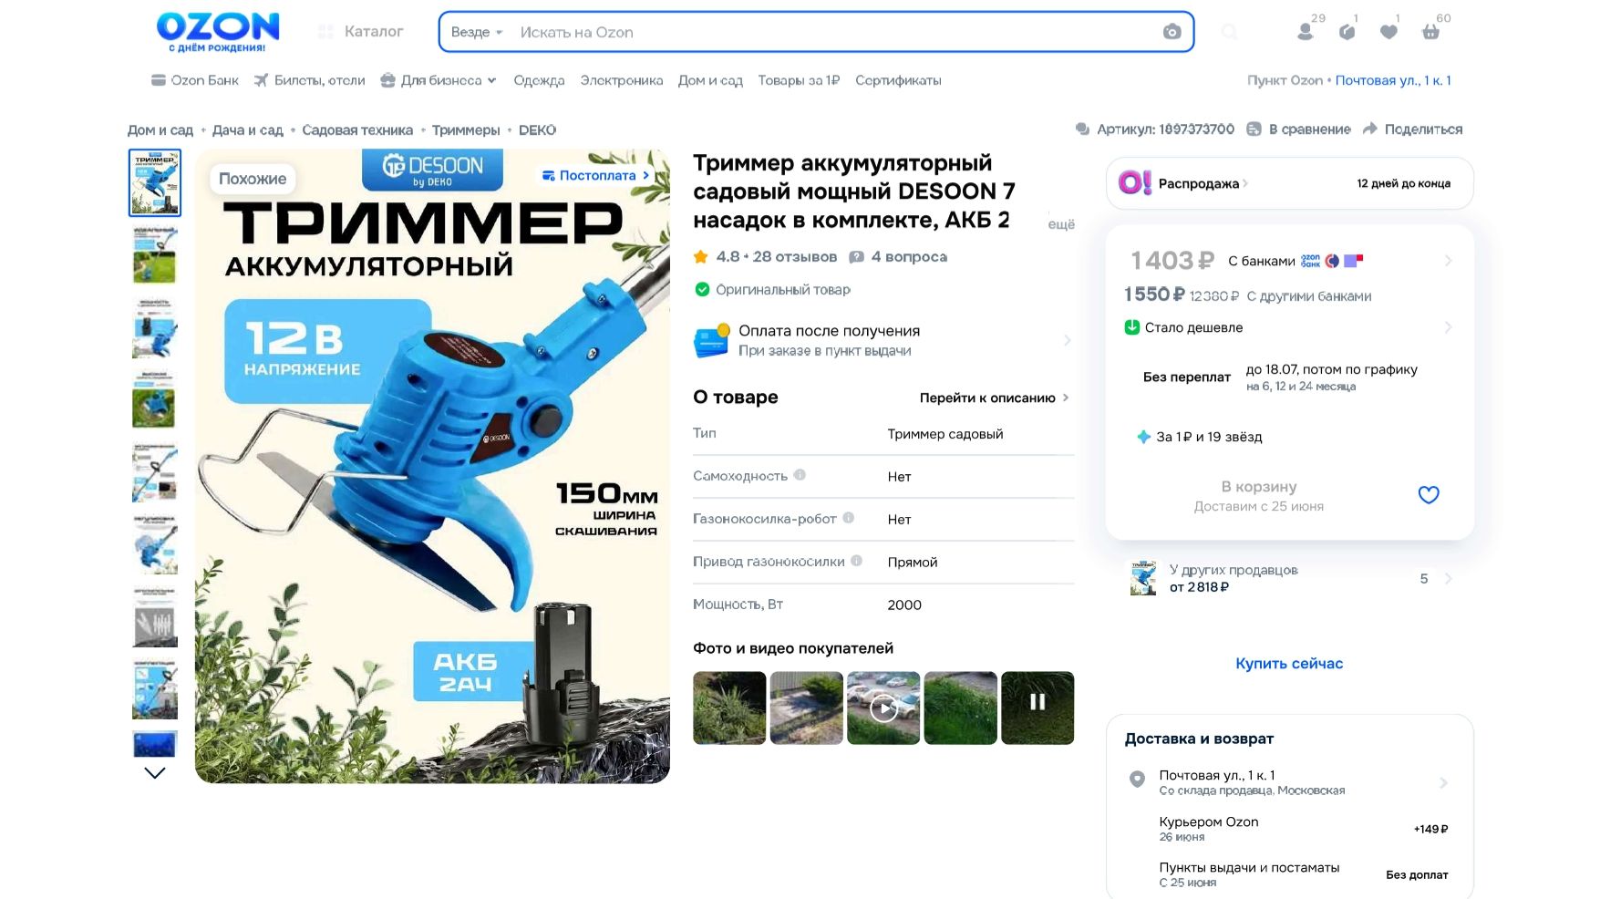Open Без переплат installment info
The height and width of the screenshot is (899, 1600).
[1289, 377]
